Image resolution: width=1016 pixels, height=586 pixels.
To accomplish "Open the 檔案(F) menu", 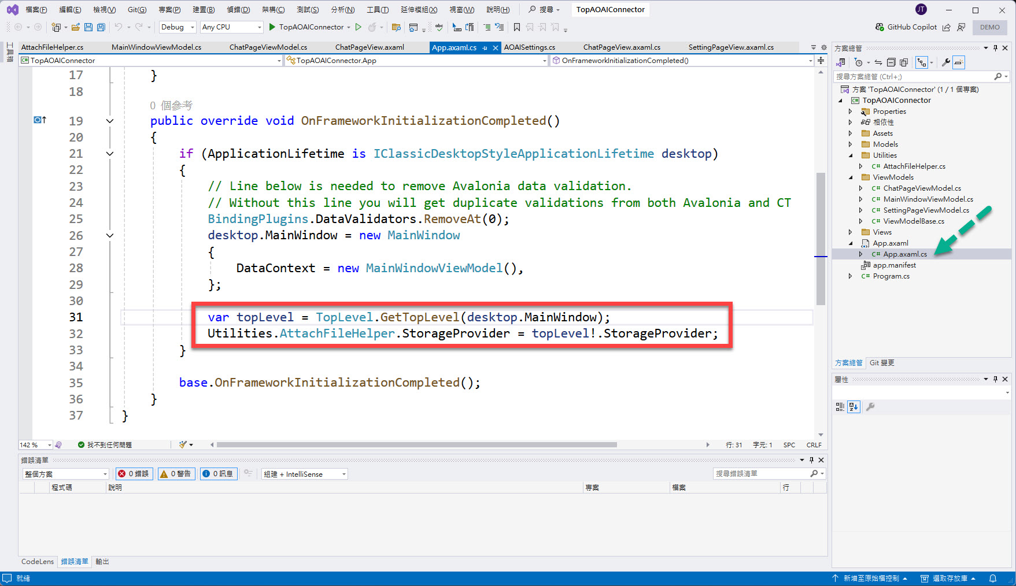I will (36, 10).
